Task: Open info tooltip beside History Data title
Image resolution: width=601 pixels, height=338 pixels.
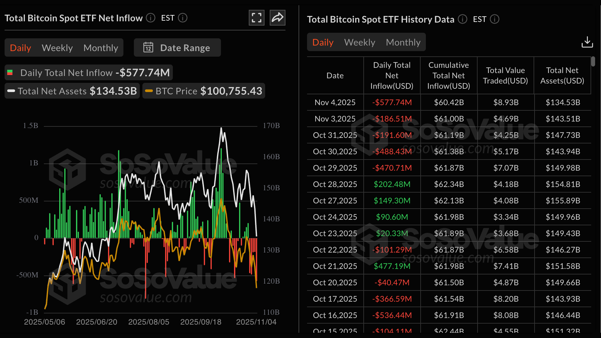Action: [463, 19]
